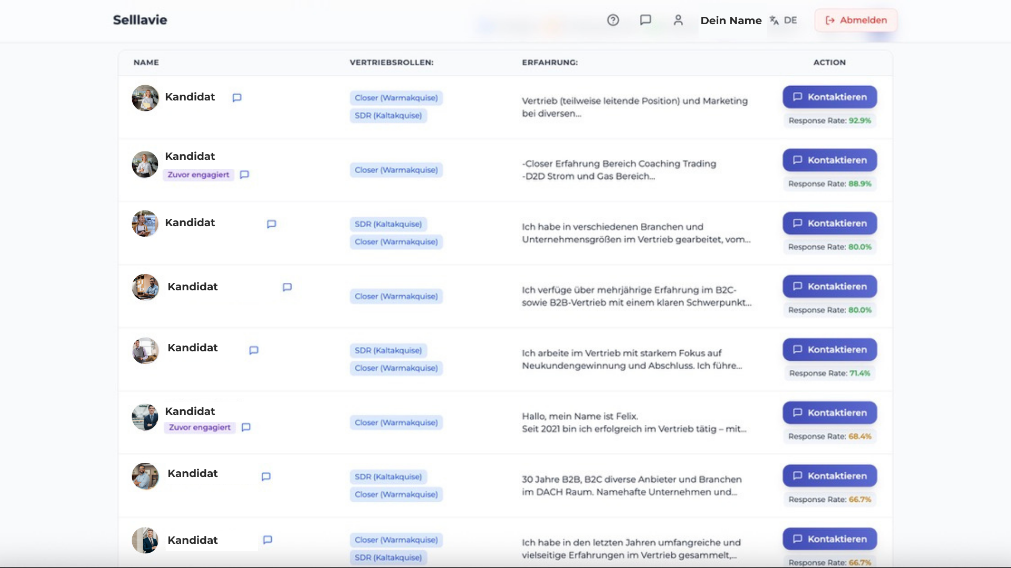Open chat icon beside first Kandidat
This screenshot has height=568, width=1011.
(x=237, y=97)
